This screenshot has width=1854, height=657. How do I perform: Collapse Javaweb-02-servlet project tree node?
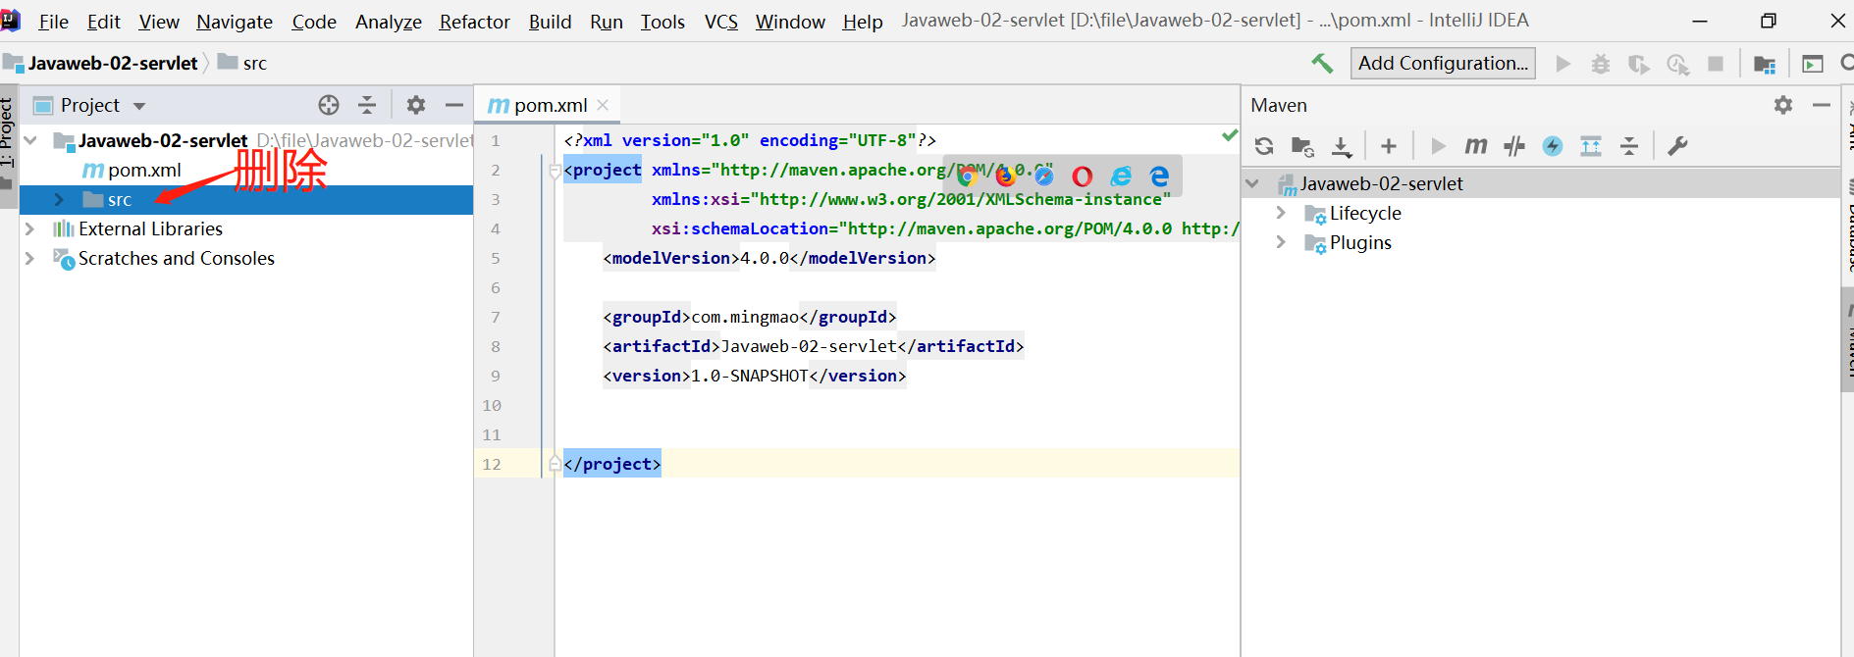[x=30, y=140]
